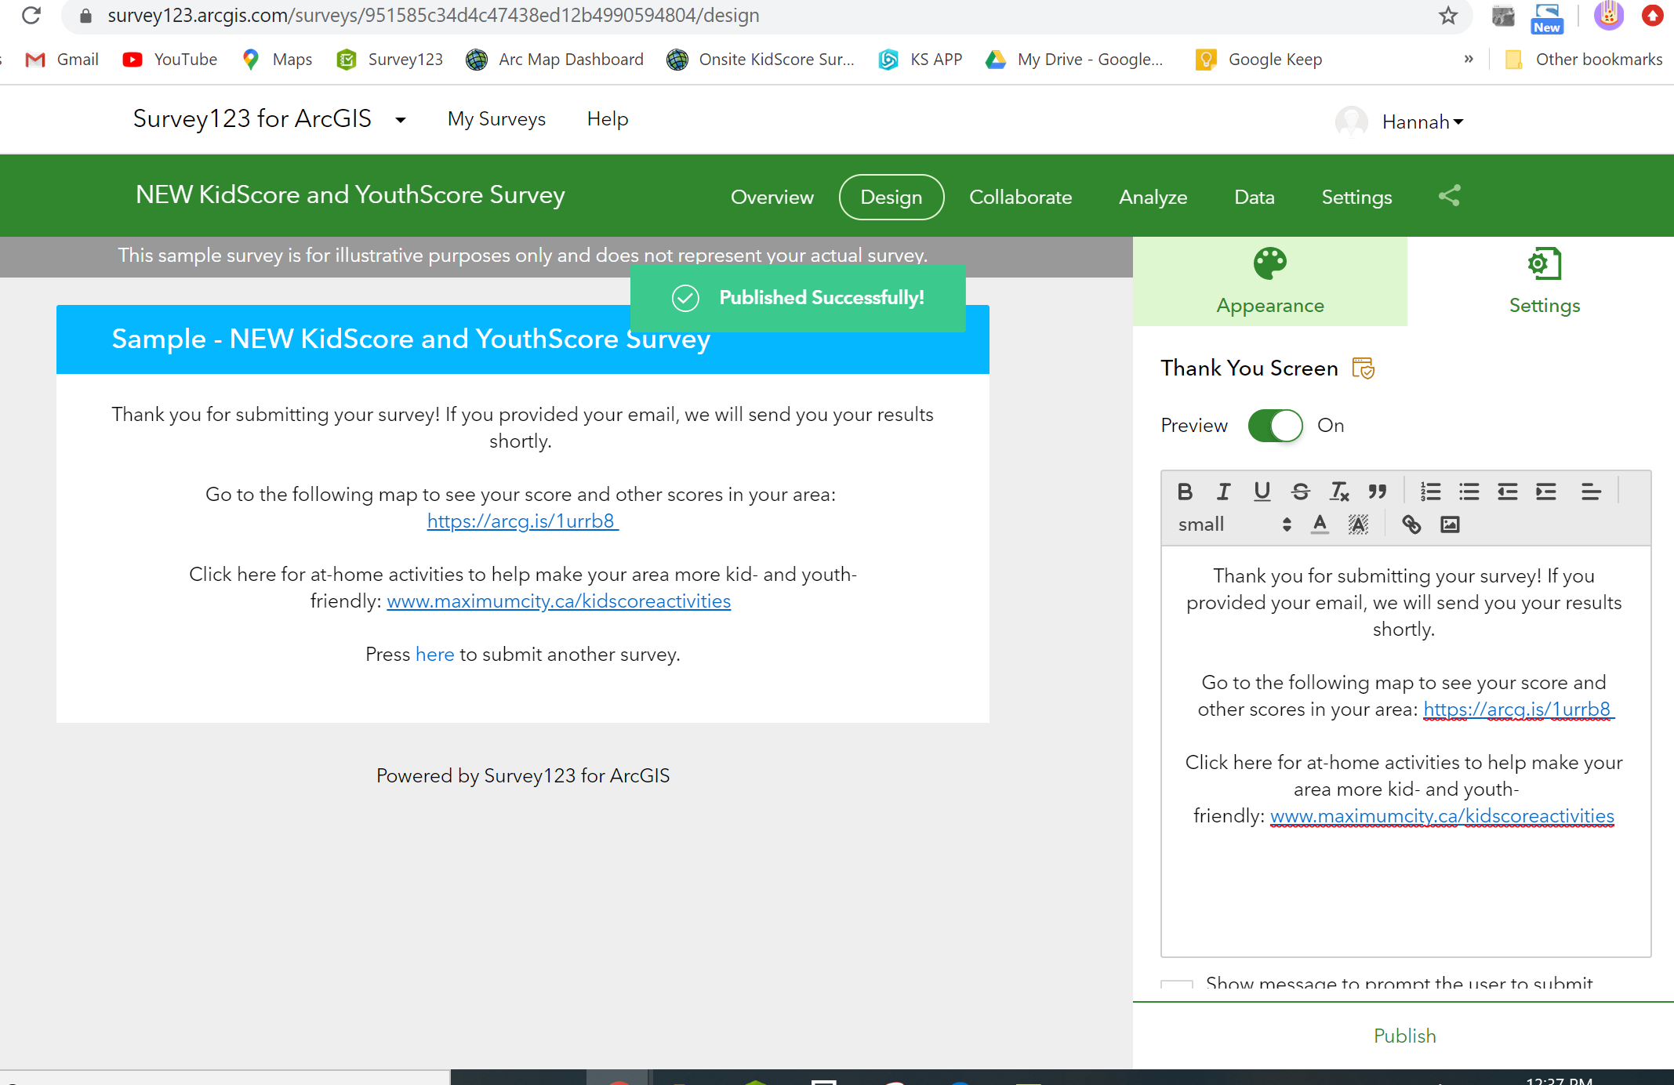Open Survey123 for ArcGIS dropdown arrow
The width and height of the screenshot is (1674, 1085).
point(401,120)
